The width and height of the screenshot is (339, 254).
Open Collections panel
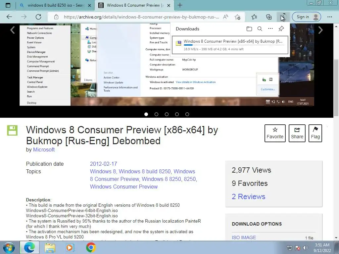tap(269, 17)
